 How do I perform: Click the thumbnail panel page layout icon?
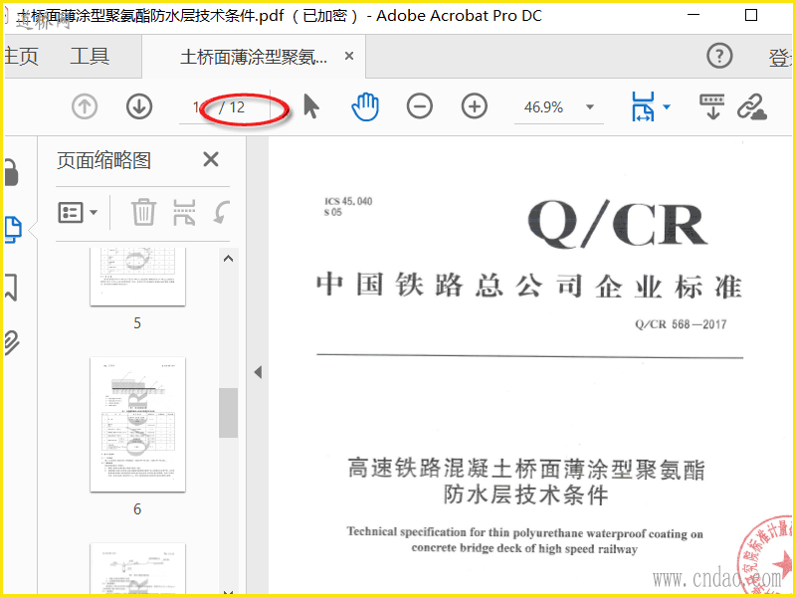(184, 212)
